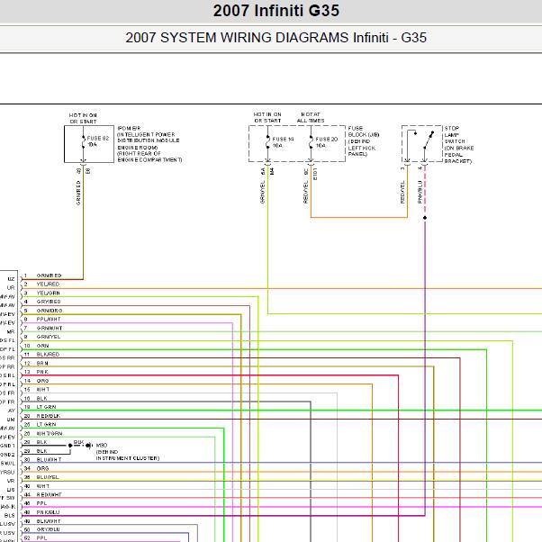Click the FUSE 20 10A label
Screen dimensions: 542x542
point(326,142)
